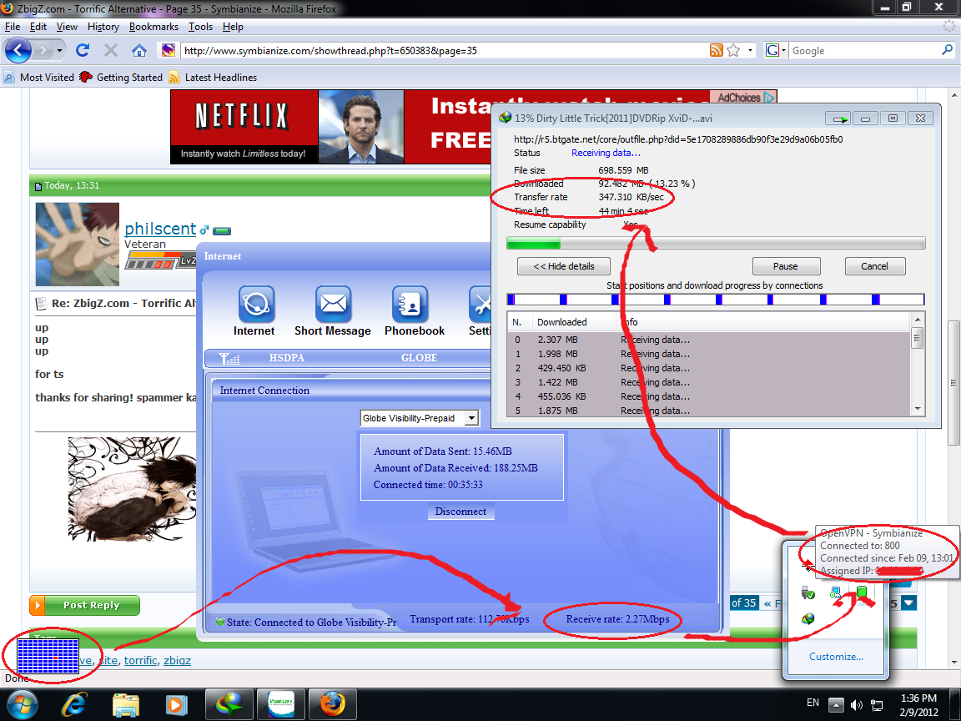
Task: Open the back/forward history dropdown arrow
Action: point(59,50)
